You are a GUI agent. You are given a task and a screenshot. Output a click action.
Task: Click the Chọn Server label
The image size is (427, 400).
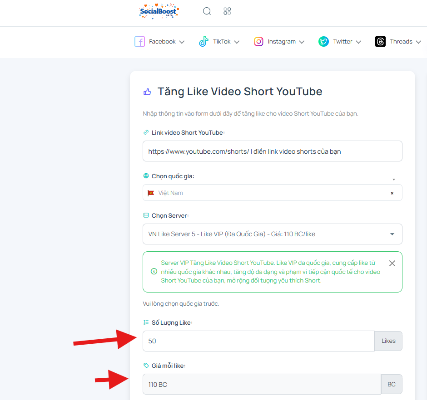tap(170, 215)
